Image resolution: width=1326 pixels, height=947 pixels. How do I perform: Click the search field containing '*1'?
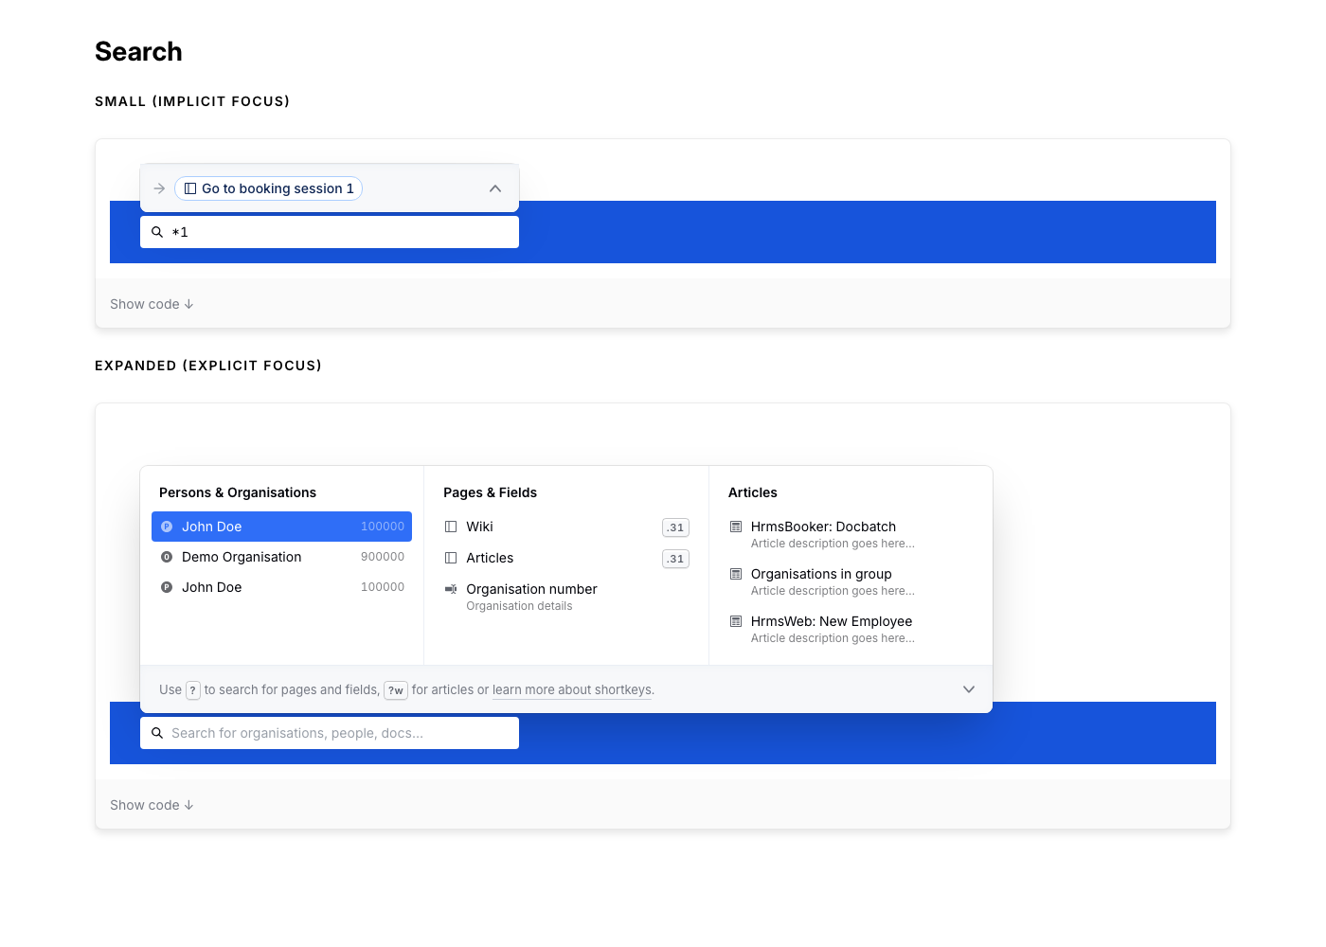(341, 232)
